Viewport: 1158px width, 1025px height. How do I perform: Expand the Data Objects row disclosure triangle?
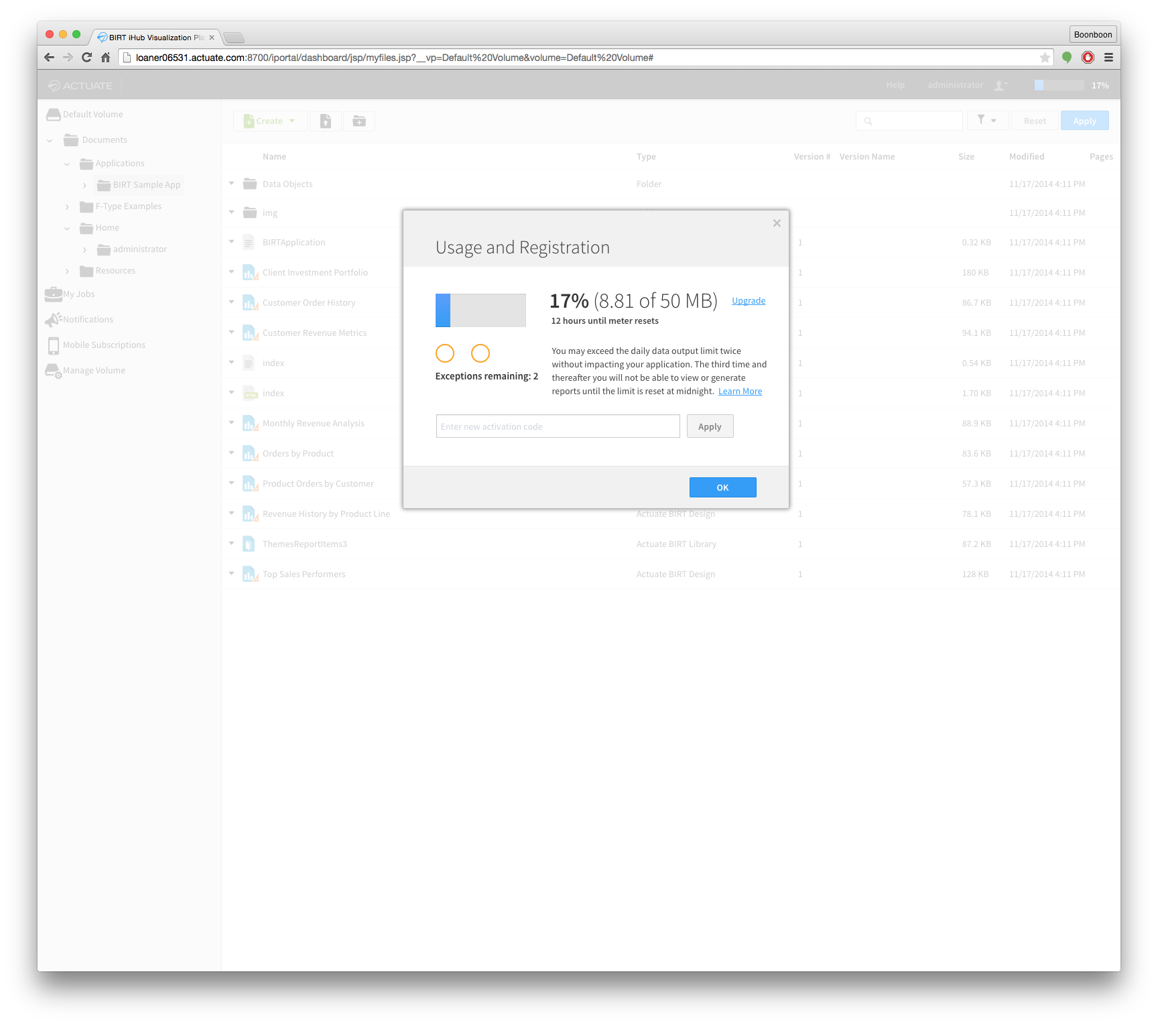coord(231,183)
